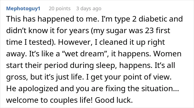Click the opening sentence 'This has happened to me'
Screen dimensions: 194x108
(53, 19)
